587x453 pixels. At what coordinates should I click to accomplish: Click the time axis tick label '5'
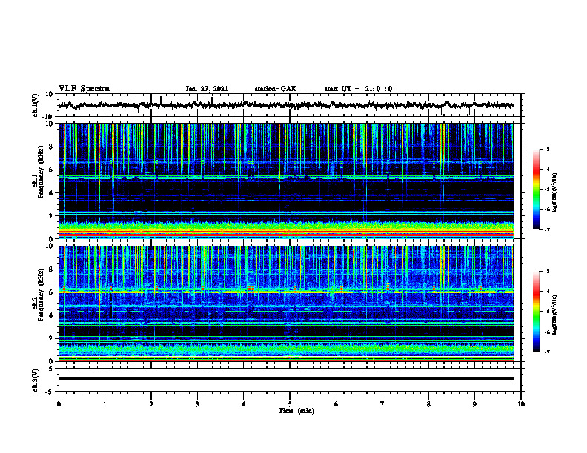click(290, 404)
